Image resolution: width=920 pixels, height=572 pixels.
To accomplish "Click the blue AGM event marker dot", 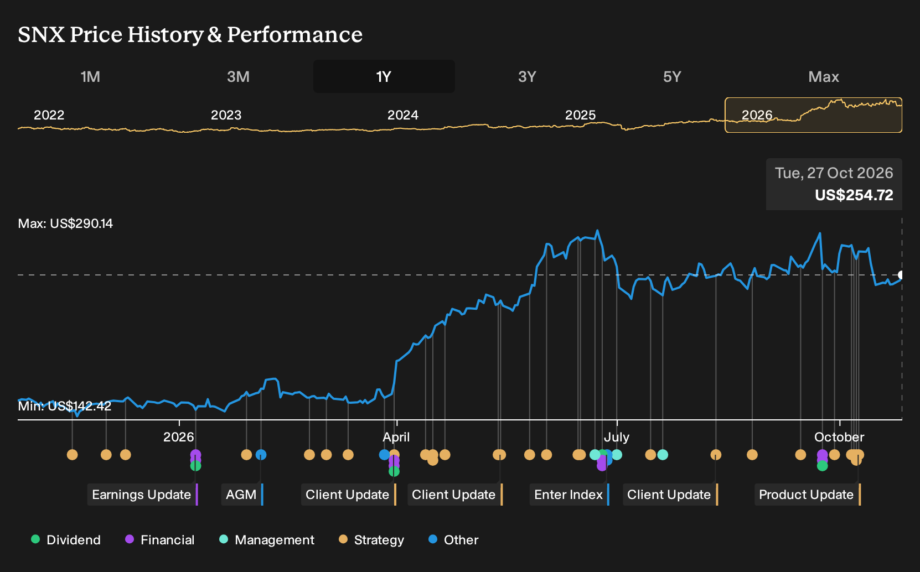I will pyautogui.click(x=261, y=455).
